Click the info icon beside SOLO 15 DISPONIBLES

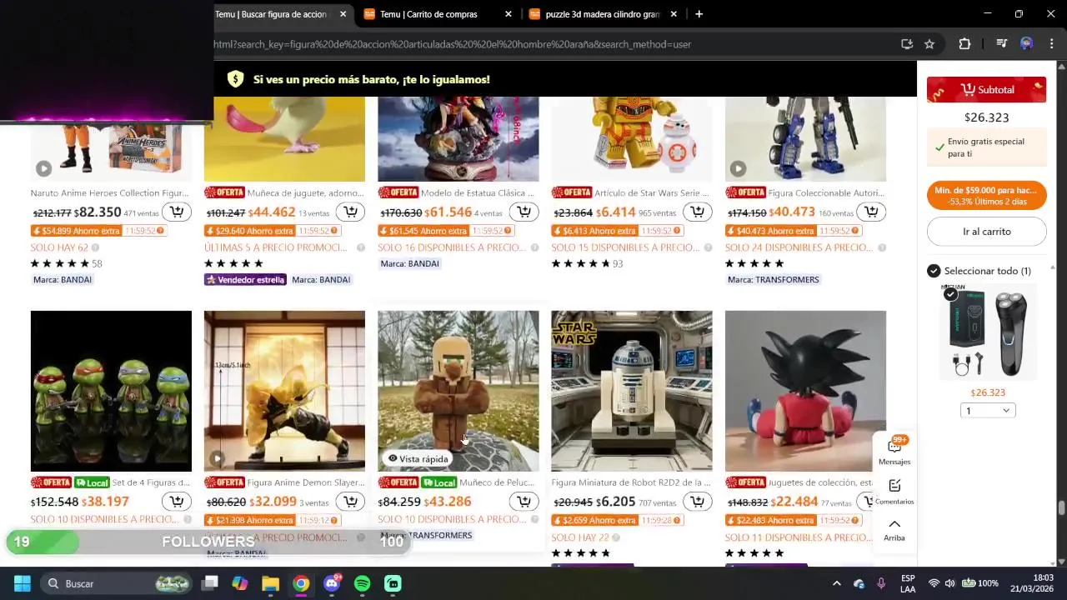click(x=708, y=247)
